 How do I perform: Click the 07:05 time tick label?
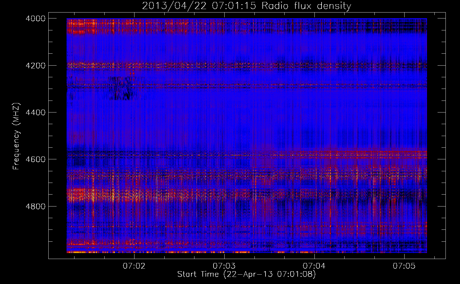pos(404,266)
